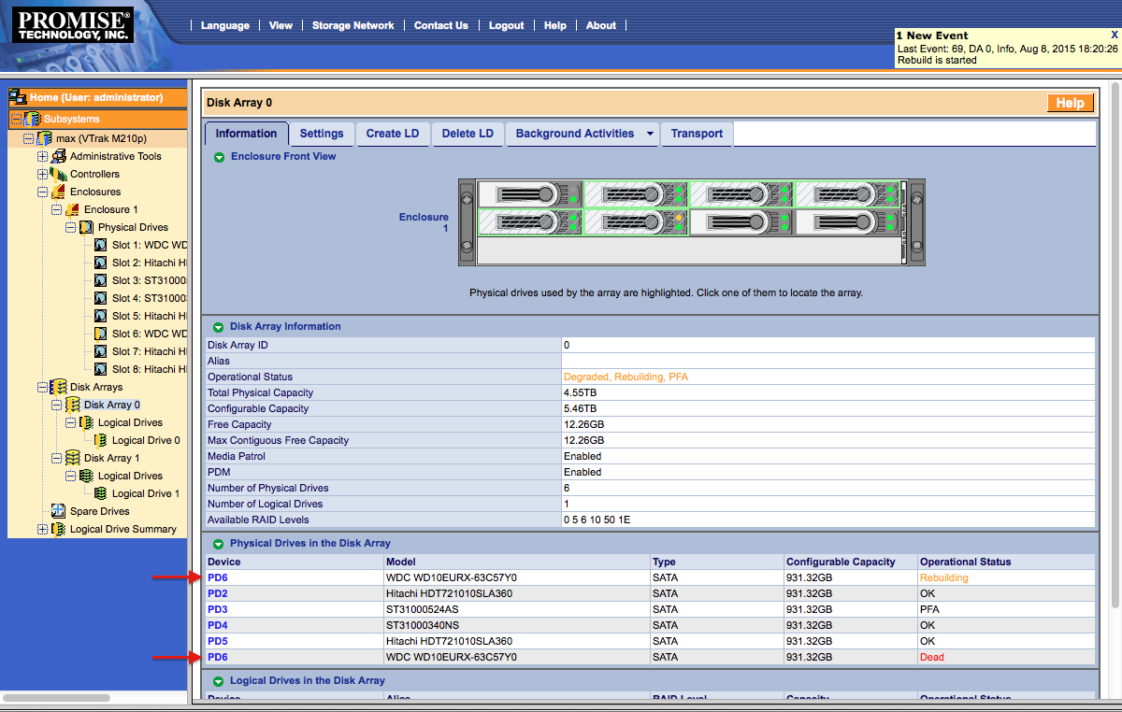Viewport: 1122px width, 712px height.
Task: Click a highlighted drive in Enclosure Front View
Action: pos(636,194)
